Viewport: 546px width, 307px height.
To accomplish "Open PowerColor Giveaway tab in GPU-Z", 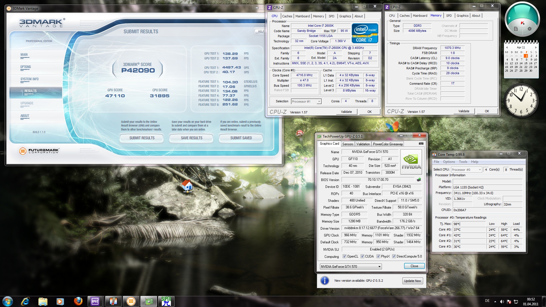I will [x=388, y=144].
